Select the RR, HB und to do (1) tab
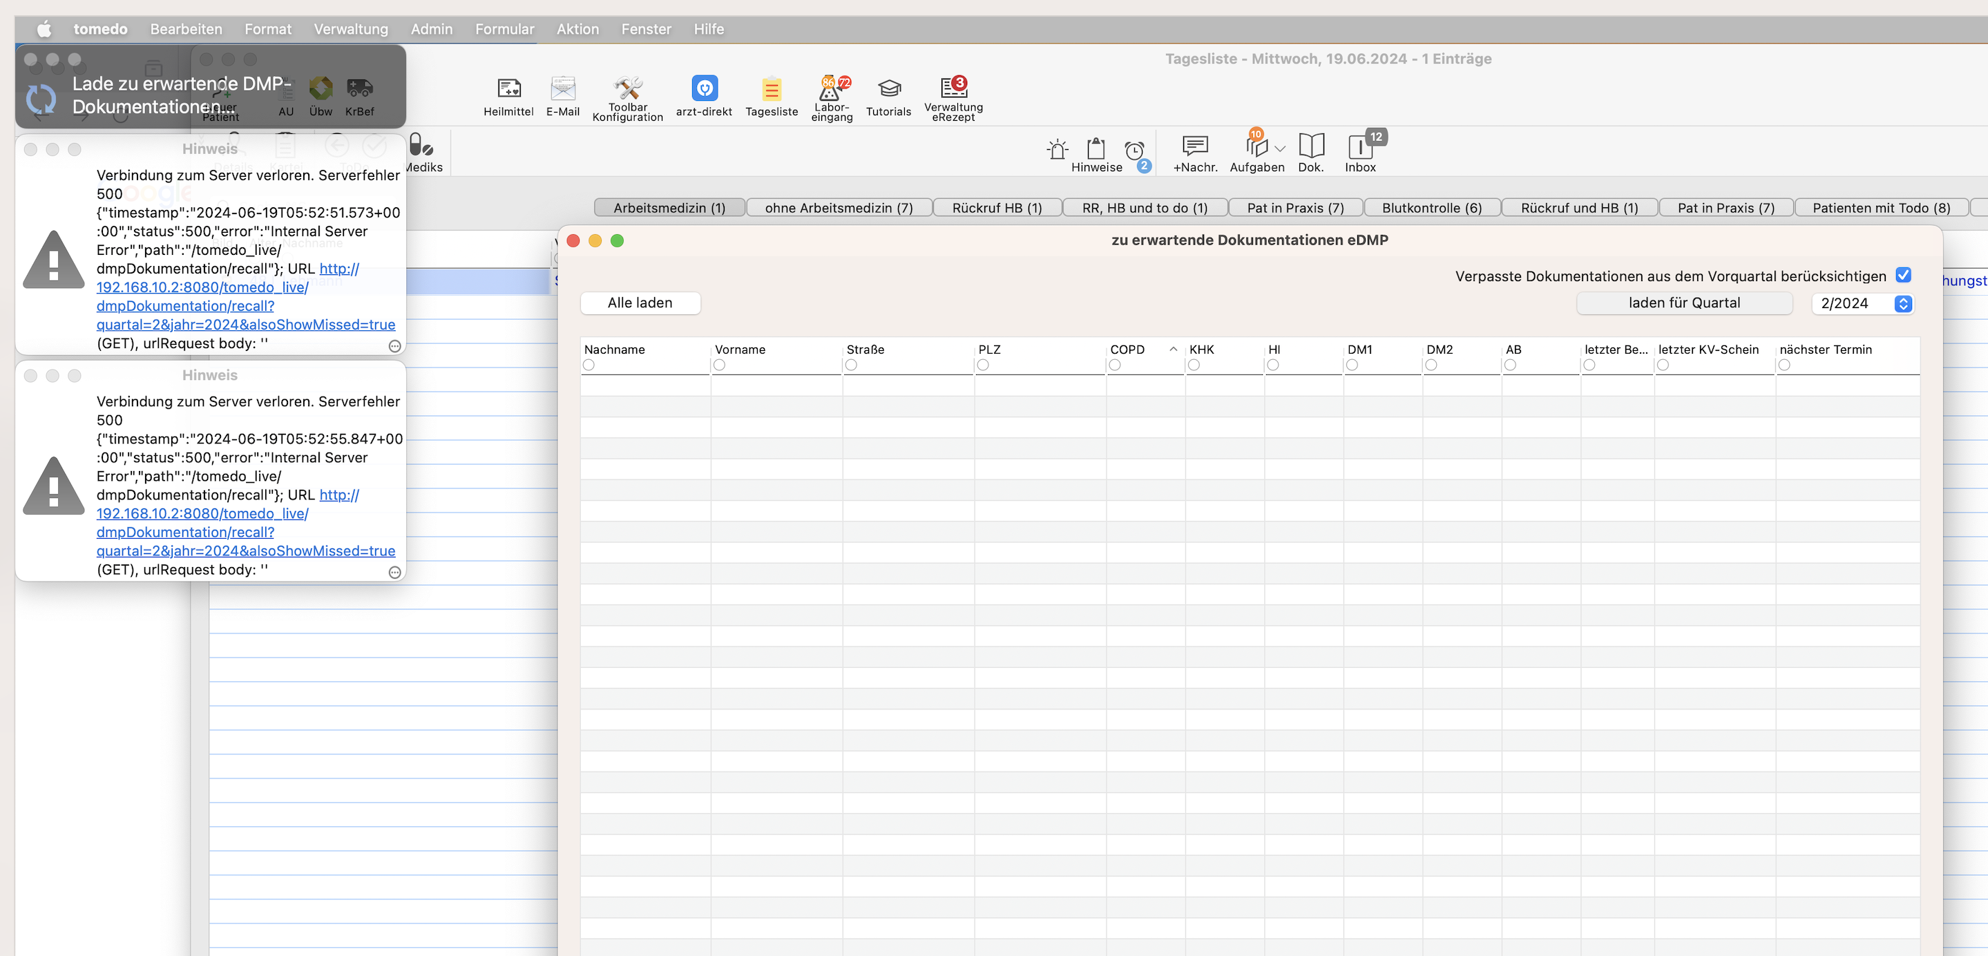 (x=1145, y=207)
